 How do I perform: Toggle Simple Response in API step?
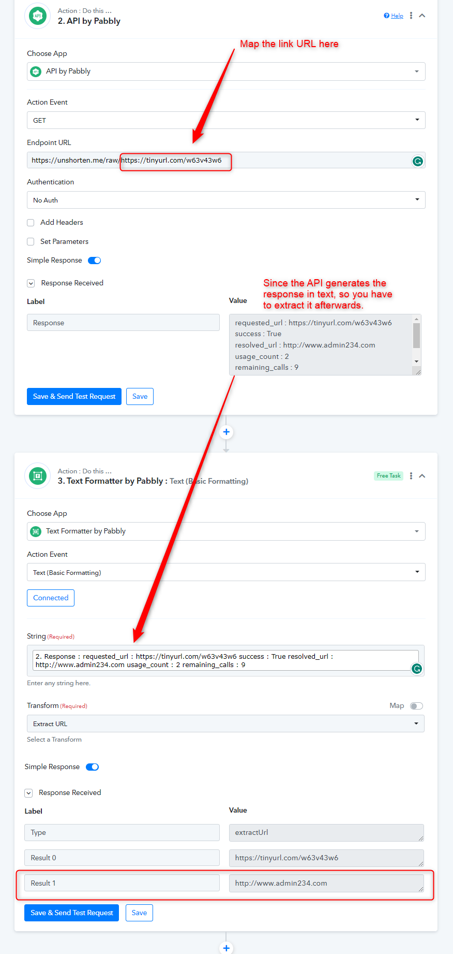[x=94, y=261]
